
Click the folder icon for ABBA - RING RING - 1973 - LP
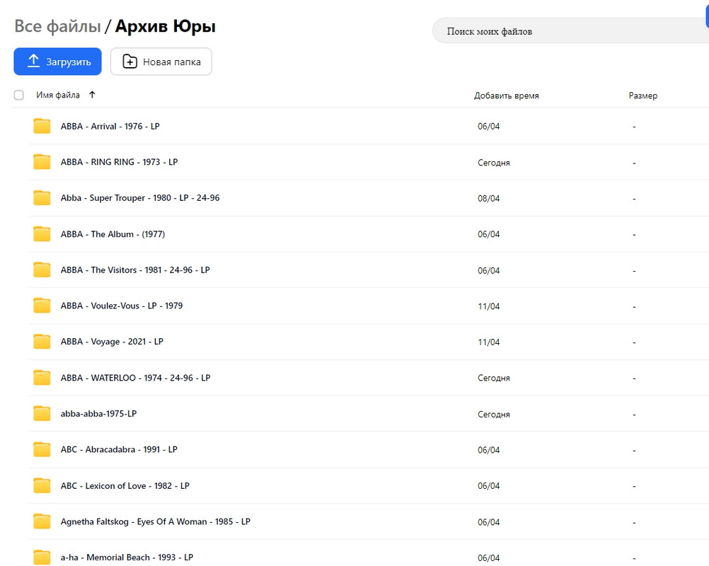42,162
